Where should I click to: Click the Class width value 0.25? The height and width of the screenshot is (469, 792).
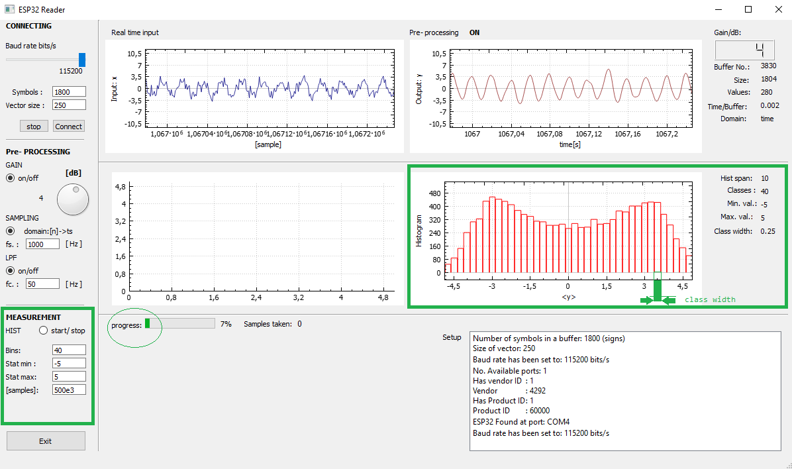[767, 231]
